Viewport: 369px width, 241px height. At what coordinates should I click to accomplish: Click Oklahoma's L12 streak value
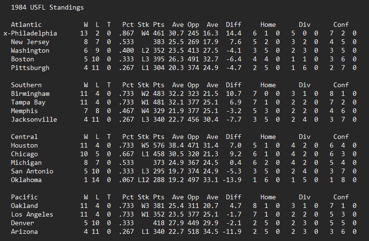[143, 180]
